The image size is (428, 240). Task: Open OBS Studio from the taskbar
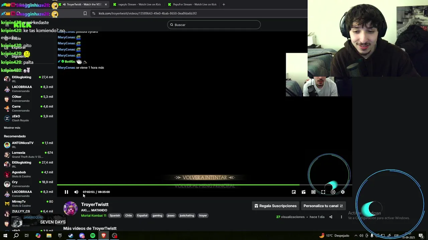click(115, 236)
